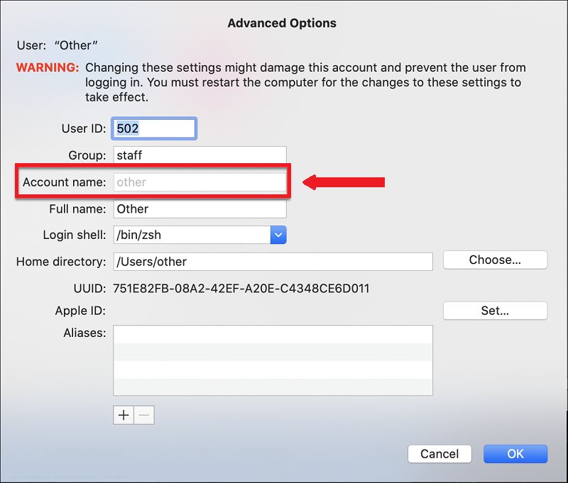Confirm changes with the OK button
Image resolution: width=568 pixels, height=483 pixels.
515,454
